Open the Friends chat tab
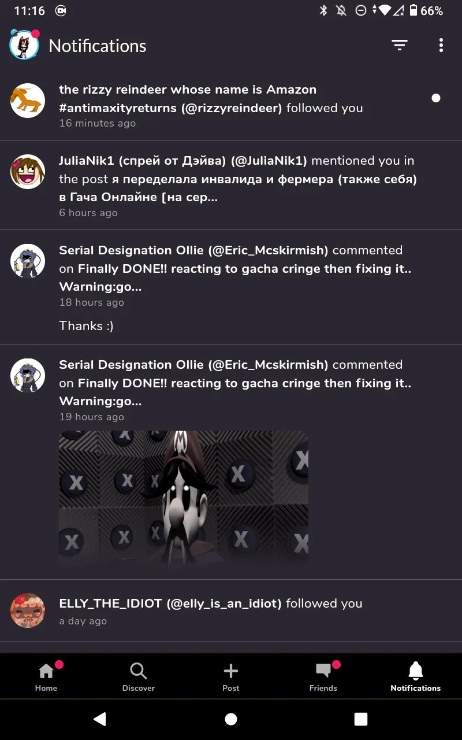 pos(323,676)
